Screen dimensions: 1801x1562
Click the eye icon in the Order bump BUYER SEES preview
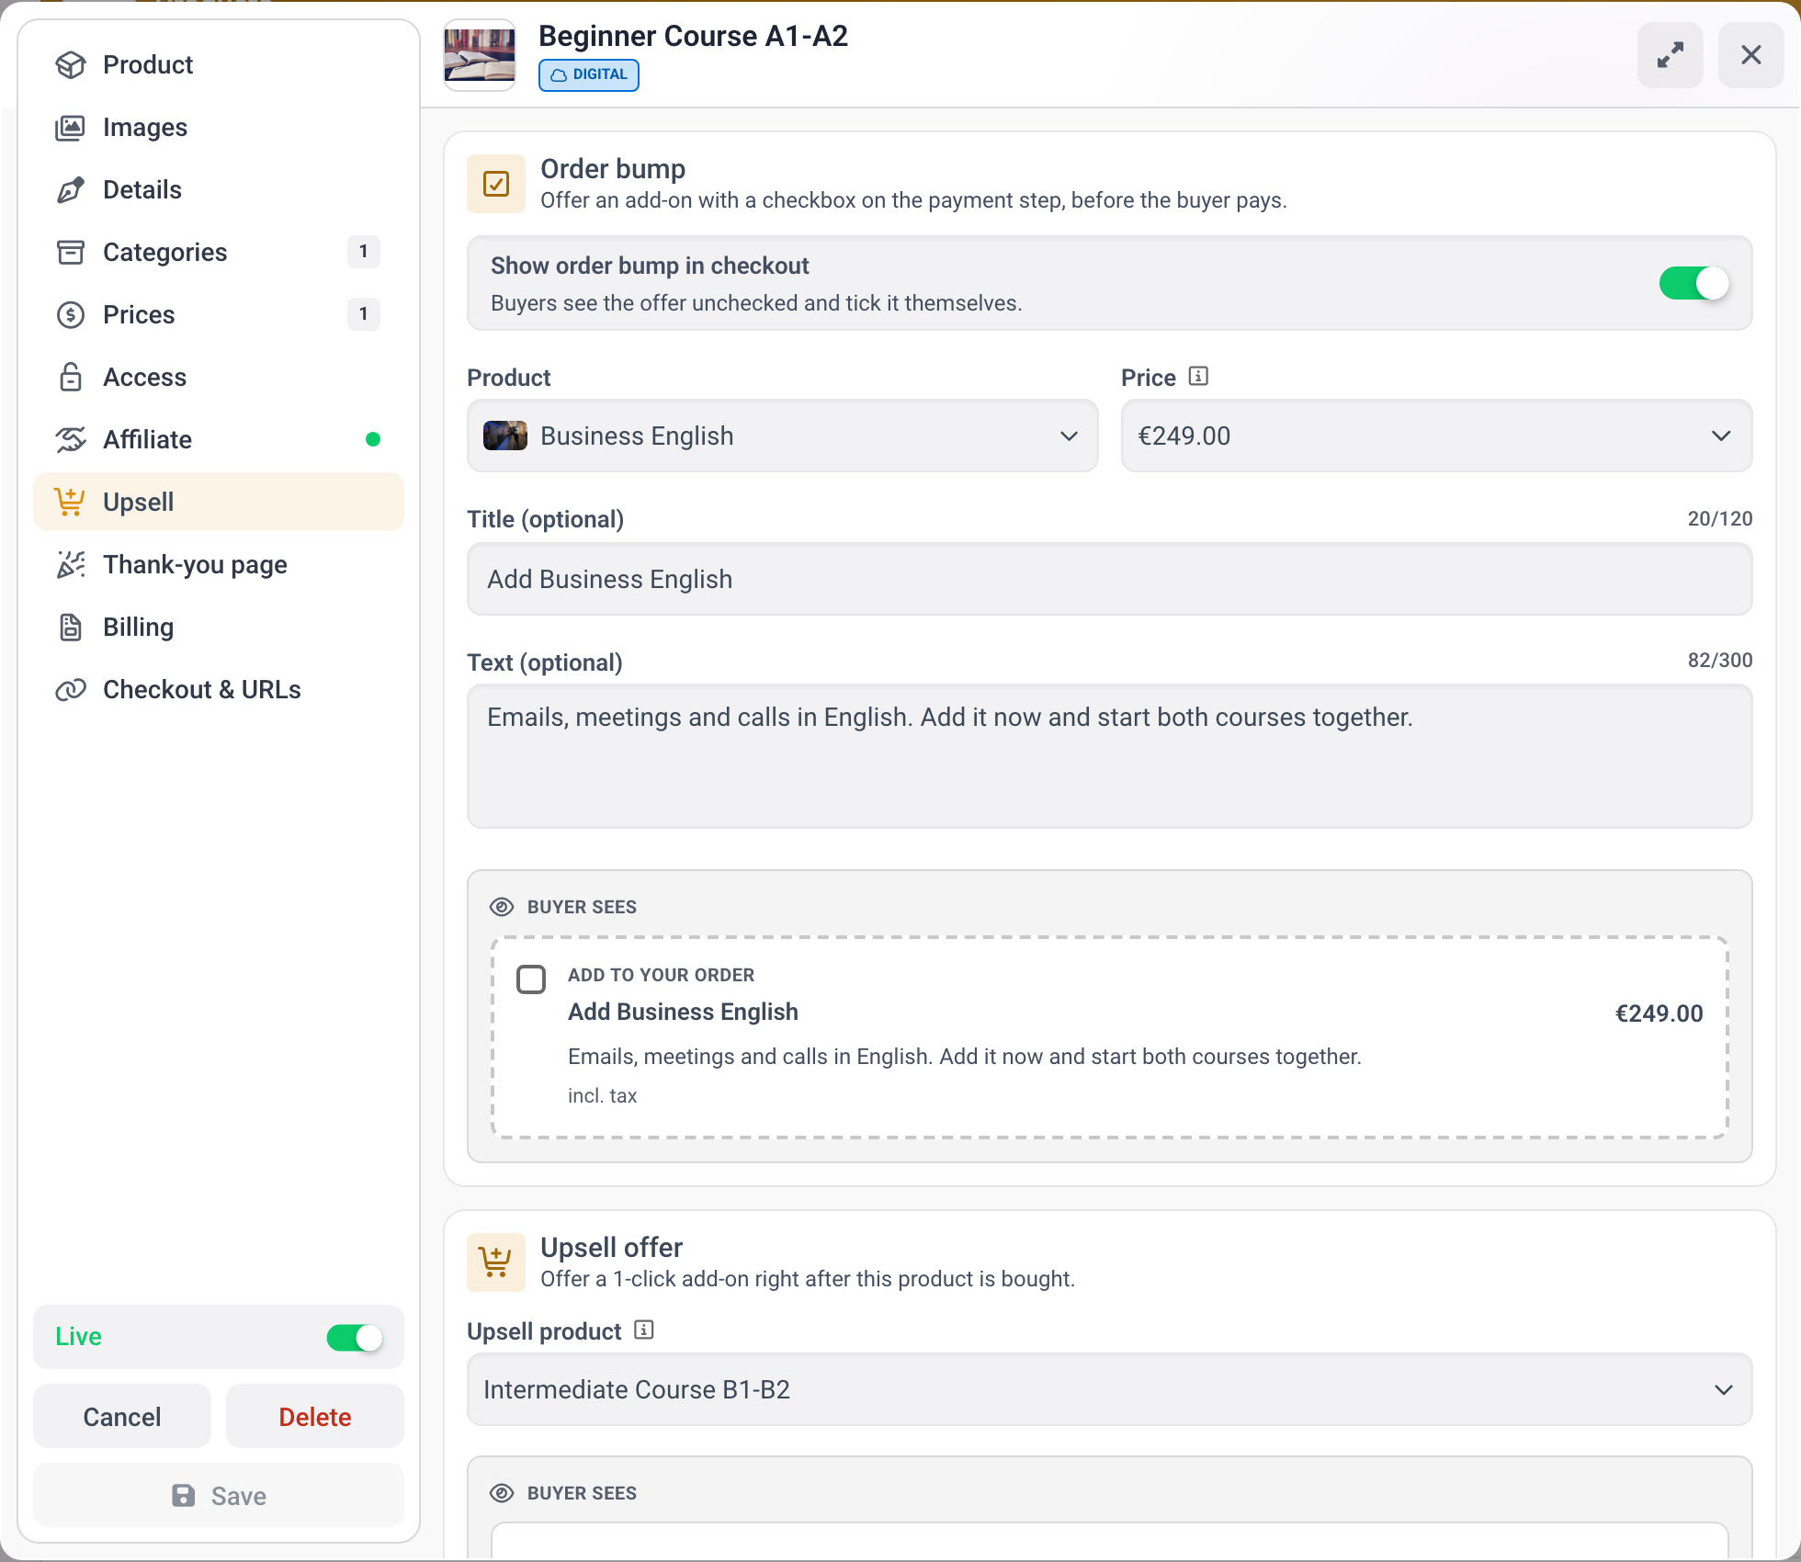(502, 907)
